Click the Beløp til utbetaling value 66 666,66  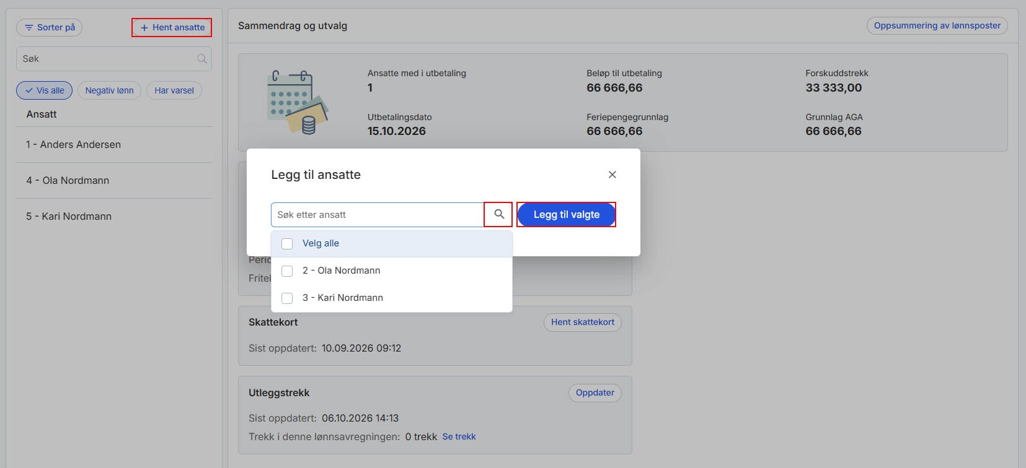[614, 87]
